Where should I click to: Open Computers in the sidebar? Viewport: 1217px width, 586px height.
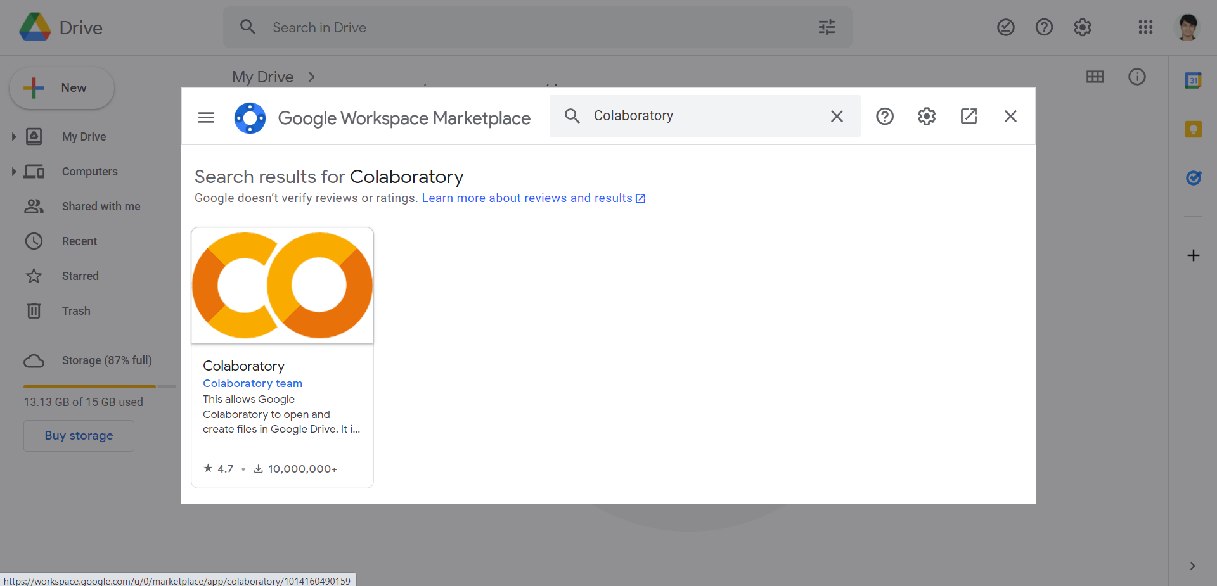click(x=90, y=172)
